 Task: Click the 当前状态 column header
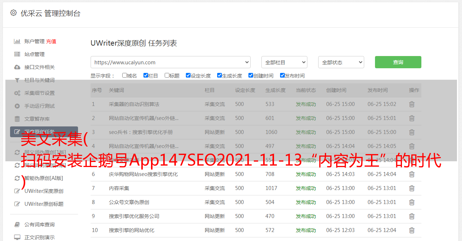click(306, 90)
